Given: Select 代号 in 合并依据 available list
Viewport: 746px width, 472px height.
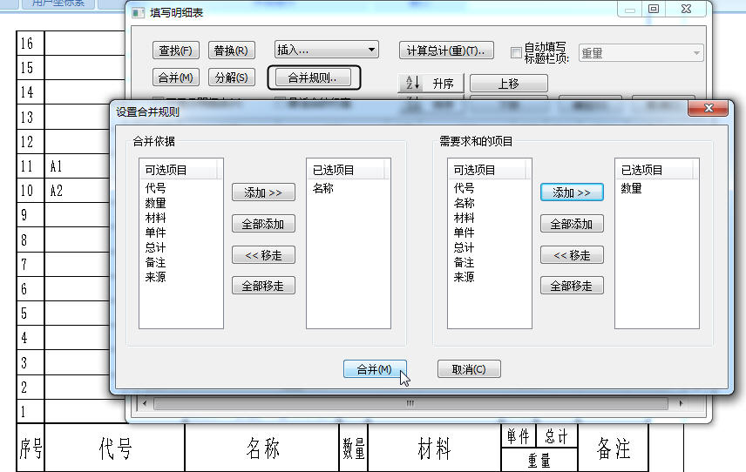Looking at the screenshot, I should tap(156, 188).
